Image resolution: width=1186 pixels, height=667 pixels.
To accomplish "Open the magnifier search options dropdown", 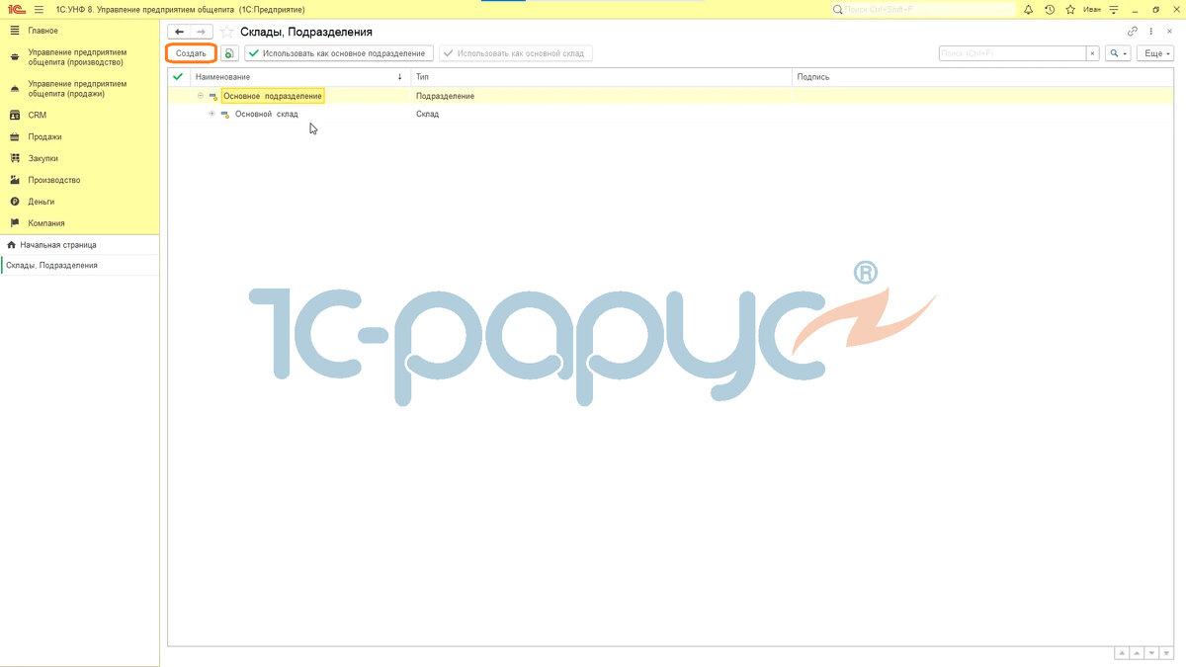I will pyautogui.click(x=1119, y=53).
